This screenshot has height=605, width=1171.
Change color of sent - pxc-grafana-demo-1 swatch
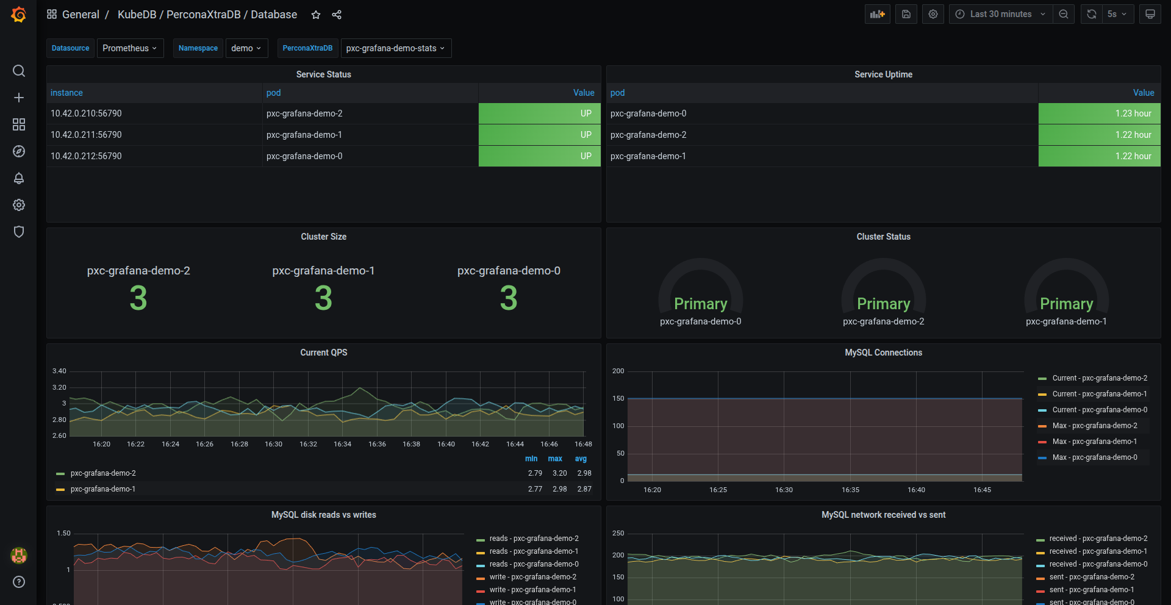pyautogui.click(x=1040, y=590)
